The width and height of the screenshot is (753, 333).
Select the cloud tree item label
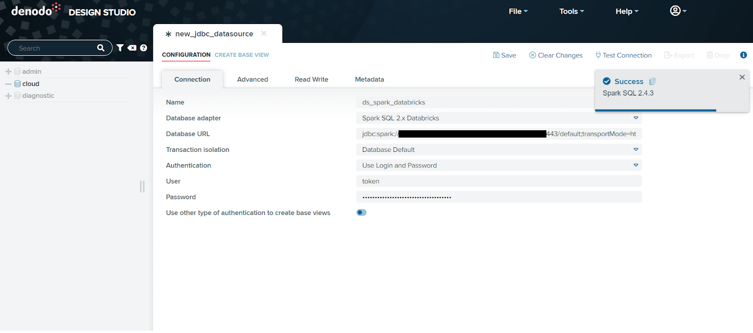(x=31, y=84)
